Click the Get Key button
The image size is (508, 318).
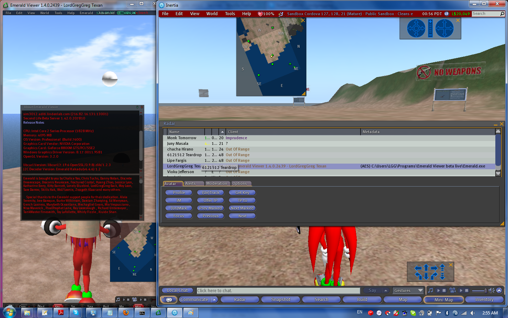click(x=242, y=193)
